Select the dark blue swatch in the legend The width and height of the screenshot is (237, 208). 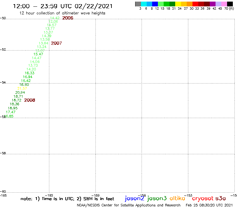[x=155, y=4]
